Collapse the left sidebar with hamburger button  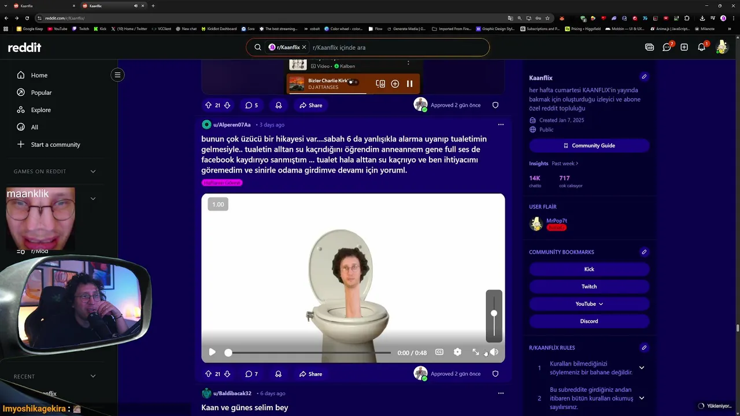117,75
